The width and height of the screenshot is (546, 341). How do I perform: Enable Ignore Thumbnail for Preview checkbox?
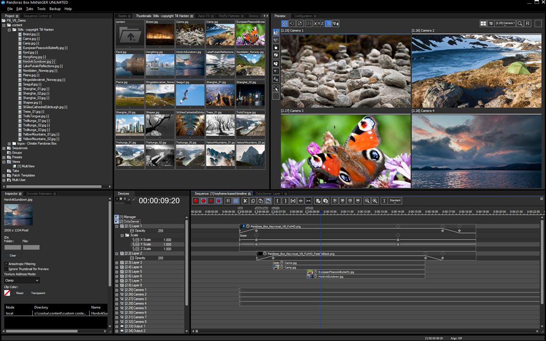point(6,269)
